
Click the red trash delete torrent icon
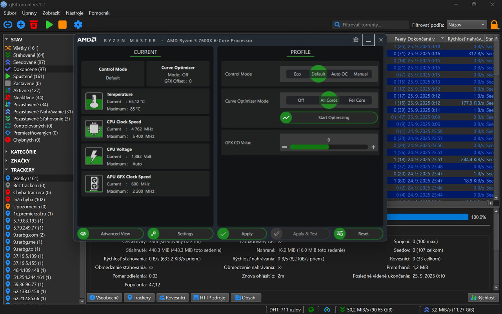(34, 25)
